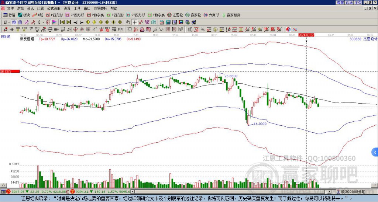Expand the candlestick style dropdown arrow
This screenshot has width=378, height=202.
pyautogui.click(x=43, y=22)
